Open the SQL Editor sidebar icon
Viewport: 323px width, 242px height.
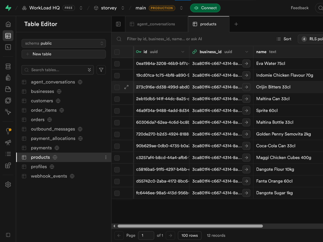pyautogui.click(x=8, y=47)
